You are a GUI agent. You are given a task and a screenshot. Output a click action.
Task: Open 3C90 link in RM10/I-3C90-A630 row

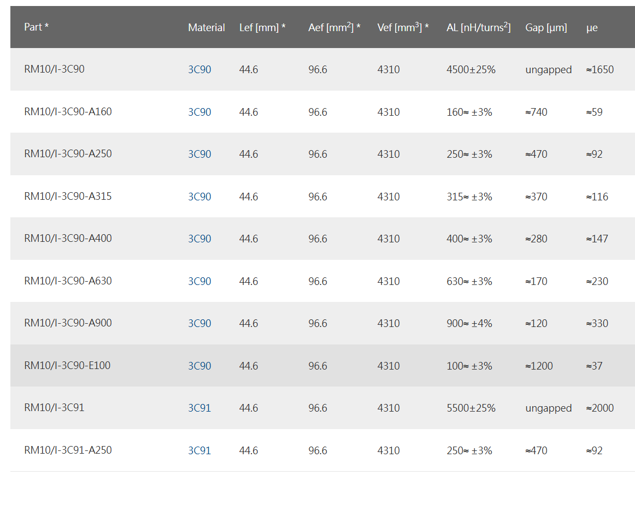199,282
